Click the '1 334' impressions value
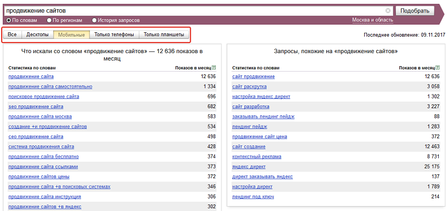This screenshot has width=448, height=211. tap(210, 87)
